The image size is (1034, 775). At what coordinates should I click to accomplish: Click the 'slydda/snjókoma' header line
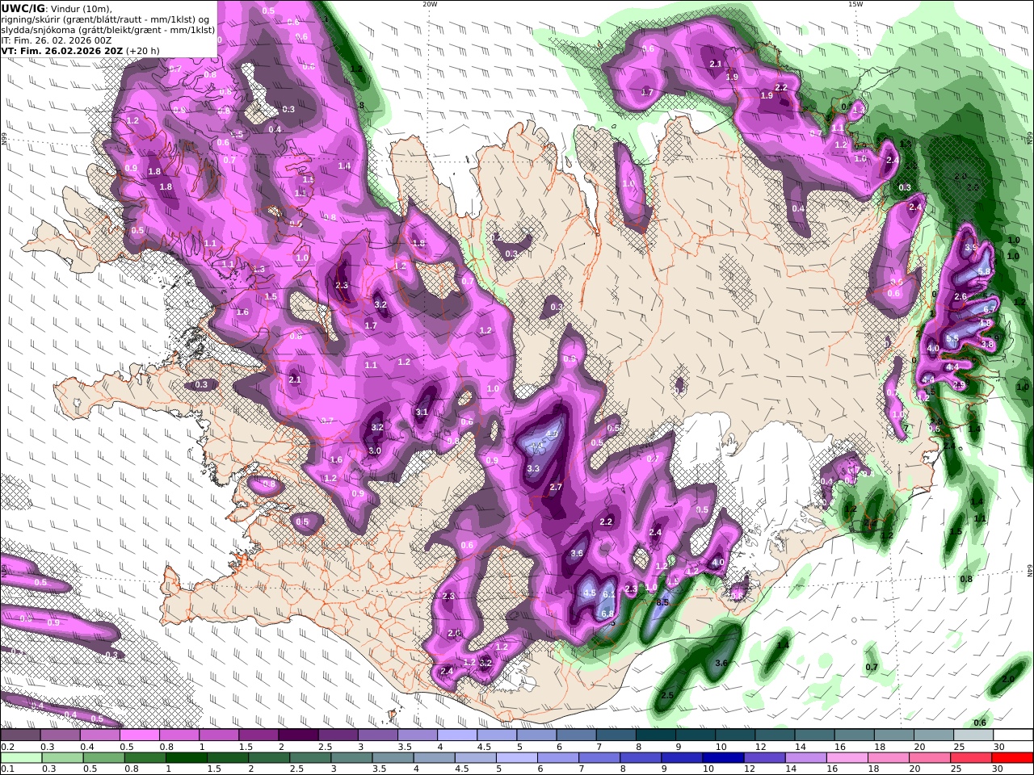[108, 30]
